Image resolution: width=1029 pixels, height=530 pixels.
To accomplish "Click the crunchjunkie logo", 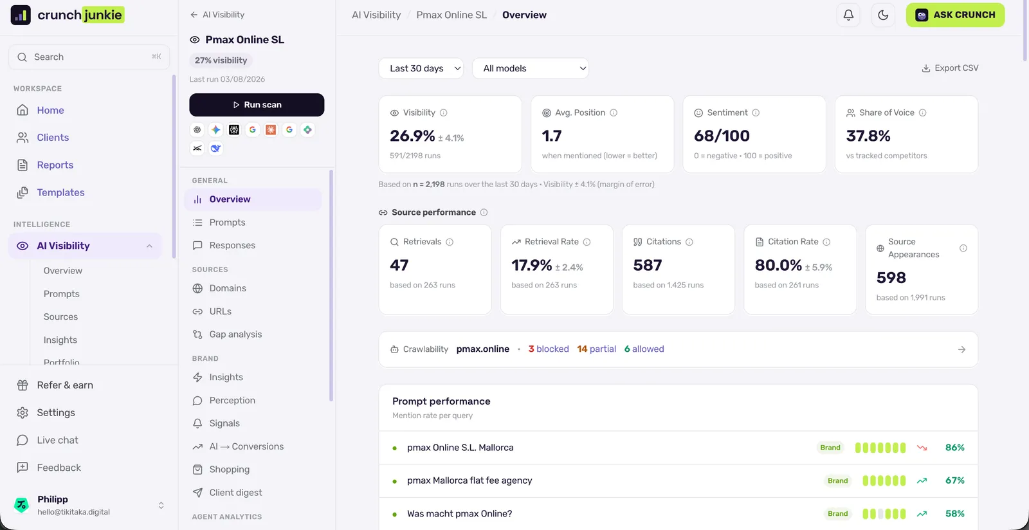I will pyautogui.click(x=68, y=15).
